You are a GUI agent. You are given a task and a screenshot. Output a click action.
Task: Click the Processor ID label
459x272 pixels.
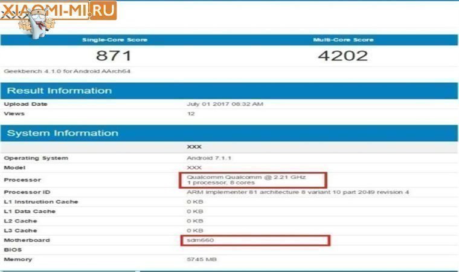point(27,192)
